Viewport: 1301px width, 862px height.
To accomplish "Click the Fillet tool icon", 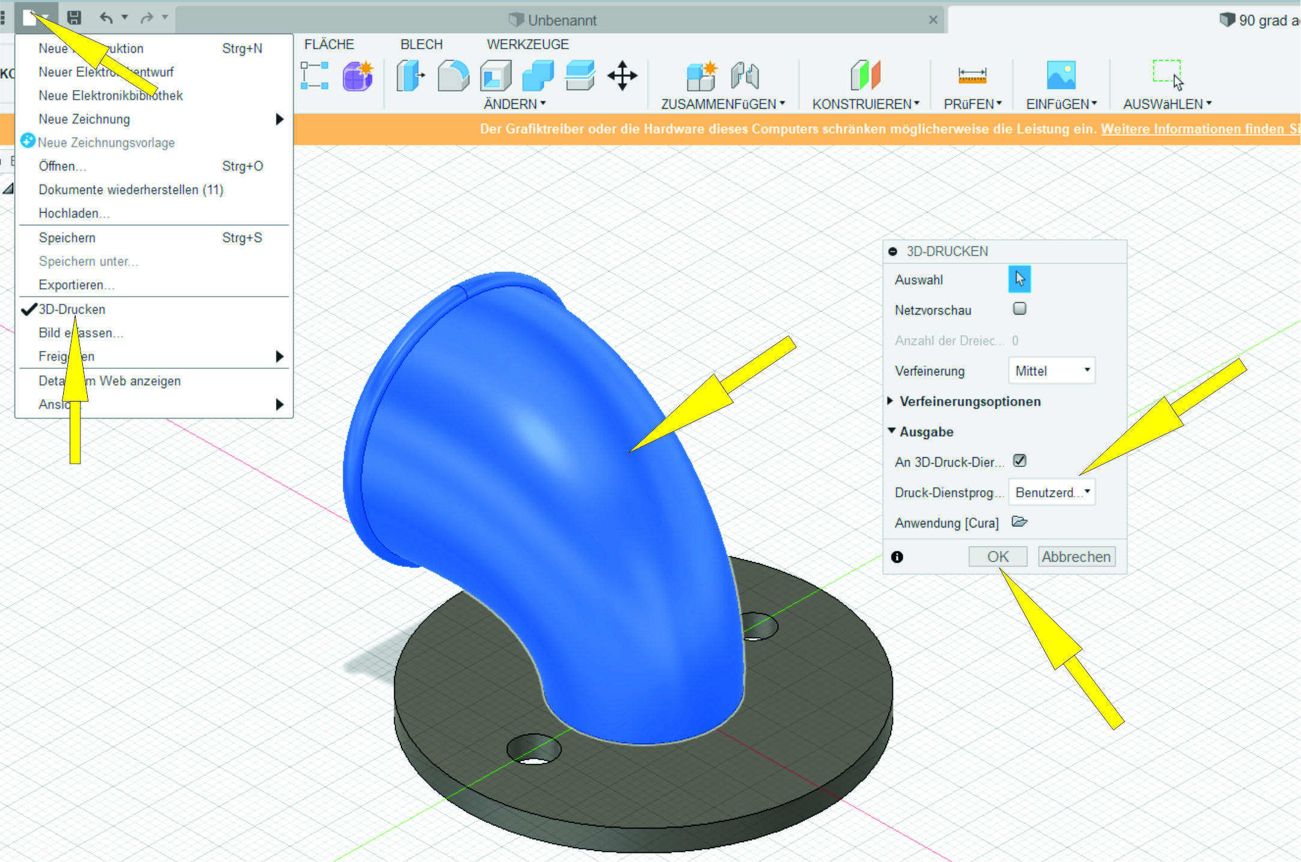I will 453,76.
